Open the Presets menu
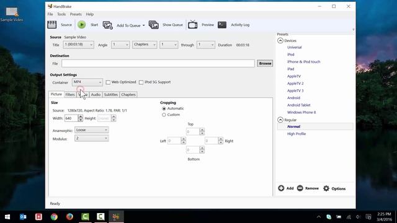This screenshot has height=223, width=397. (76, 14)
